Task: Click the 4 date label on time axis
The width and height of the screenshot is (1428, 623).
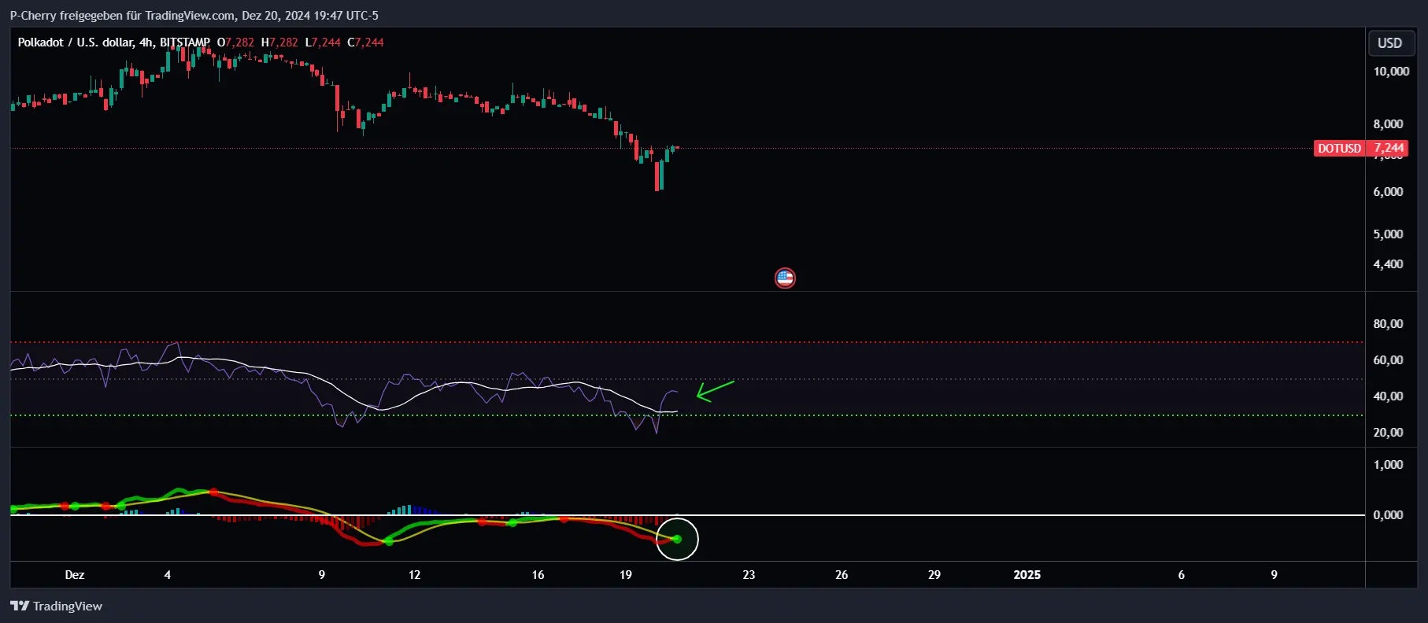Action: tap(167, 575)
